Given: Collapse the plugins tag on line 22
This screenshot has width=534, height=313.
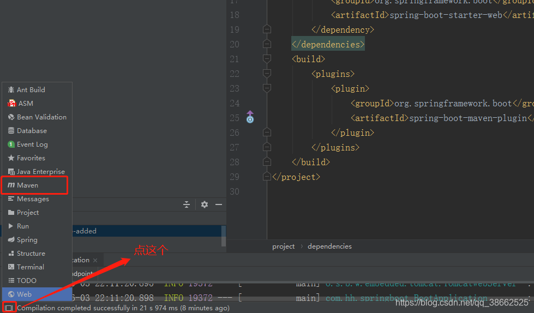Looking at the screenshot, I should 267,74.
